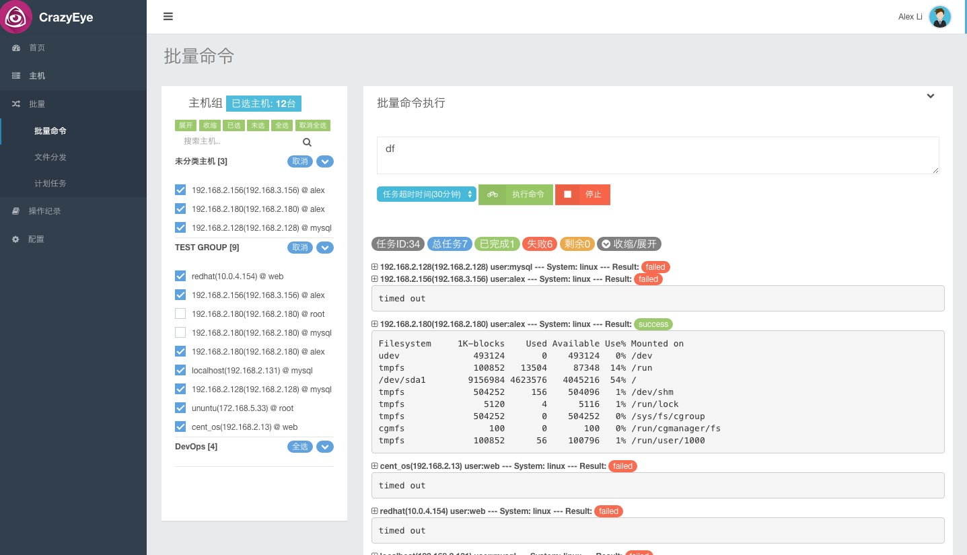Image resolution: width=967 pixels, height=555 pixels.
Task: Uncheck the ununtu(172.168.5.33) @ root host
Action: (180, 408)
